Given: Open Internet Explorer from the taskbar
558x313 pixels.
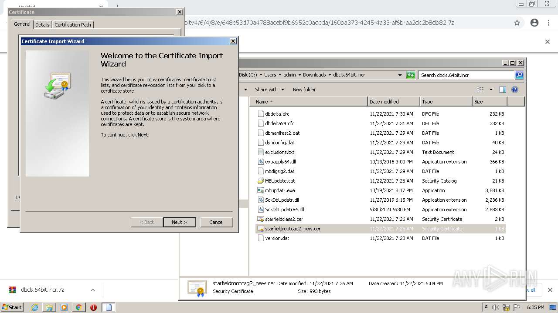Looking at the screenshot, I should pyautogui.click(x=34, y=307).
